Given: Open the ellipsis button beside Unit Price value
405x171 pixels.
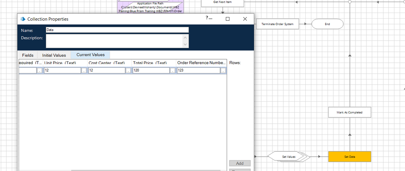Looking at the screenshot, I should click(84, 71).
